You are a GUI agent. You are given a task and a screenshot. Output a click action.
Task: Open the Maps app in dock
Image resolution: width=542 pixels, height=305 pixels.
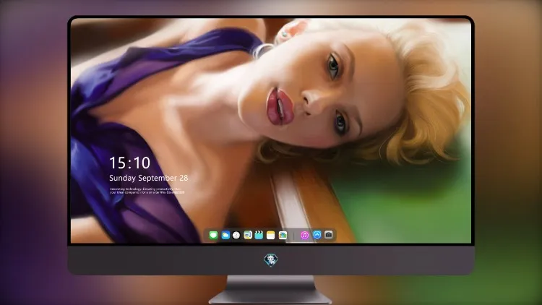pos(248,235)
